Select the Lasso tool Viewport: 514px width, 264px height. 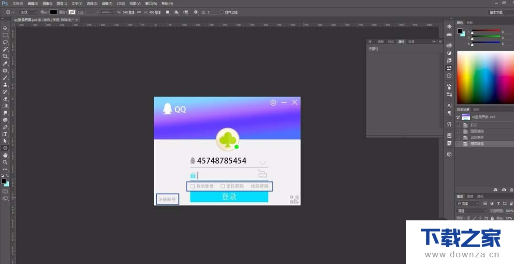coord(5,42)
